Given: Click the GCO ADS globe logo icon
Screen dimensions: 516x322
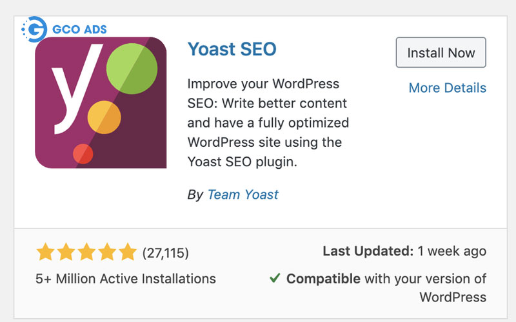Looking at the screenshot, I should pyautogui.click(x=34, y=30).
